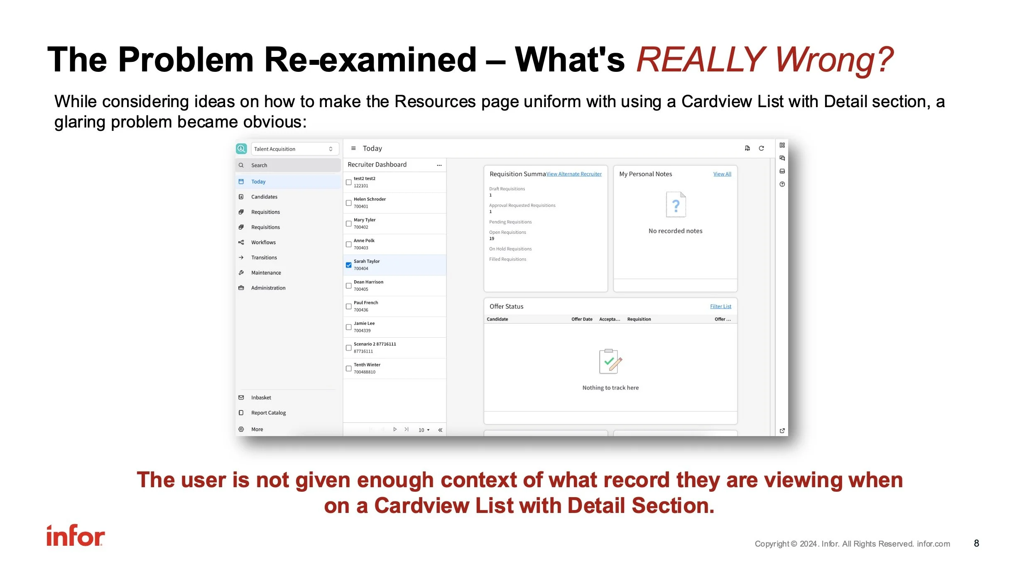Open the help question mark icon
Screen dimensions: 1024x574
(782, 184)
